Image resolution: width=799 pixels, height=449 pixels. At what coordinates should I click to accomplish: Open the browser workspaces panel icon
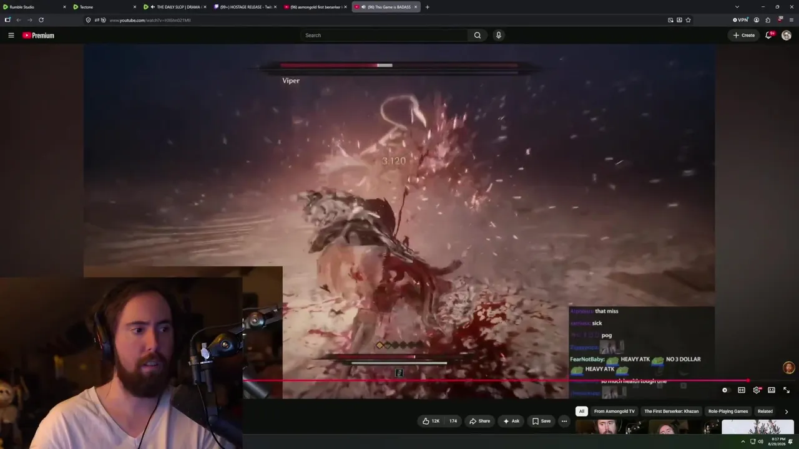click(x=7, y=20)
